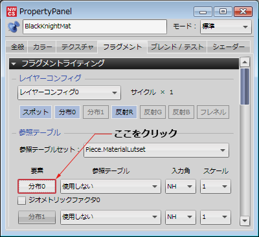The width and height of the screenshot is (259, 237).
Task: Toggle the 反射B button
Action: [x=181, y=112]
